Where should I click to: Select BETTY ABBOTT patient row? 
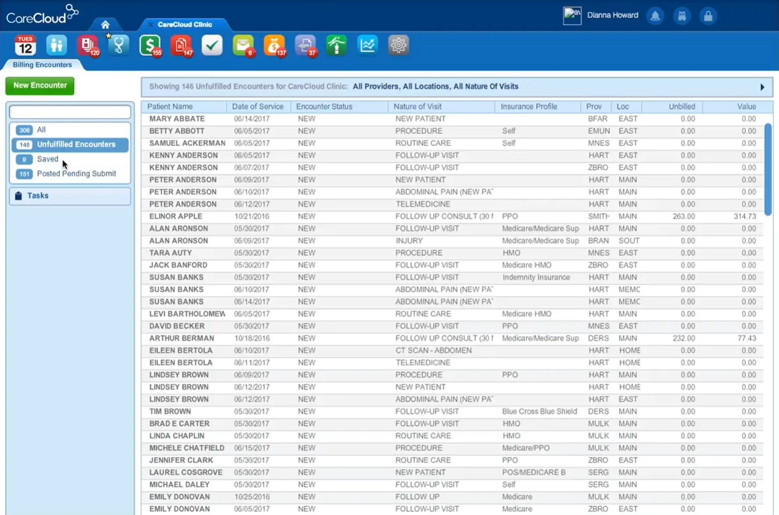coord(453,131)
